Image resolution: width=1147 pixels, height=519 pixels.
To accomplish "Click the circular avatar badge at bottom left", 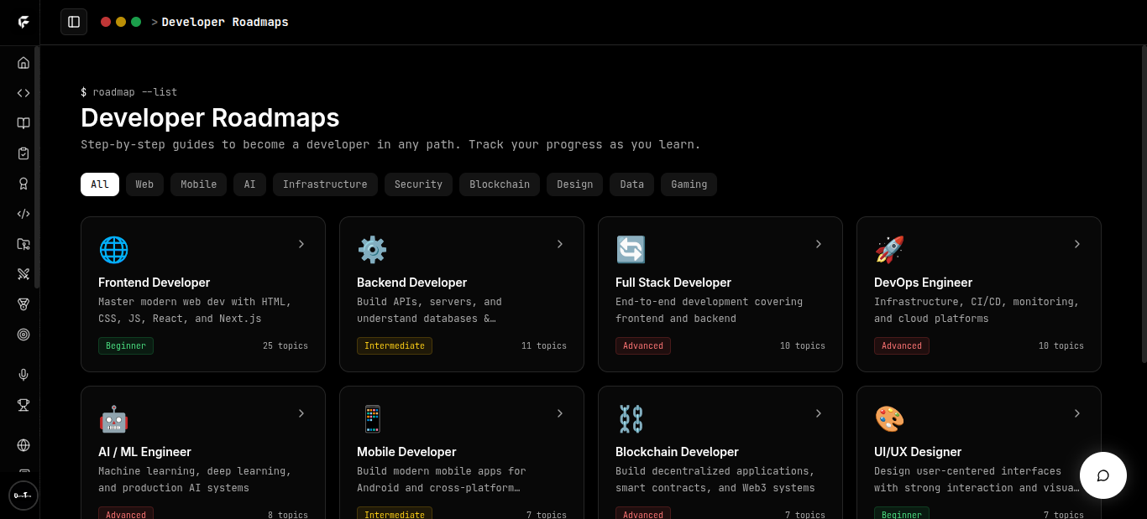I will point(24,496).
